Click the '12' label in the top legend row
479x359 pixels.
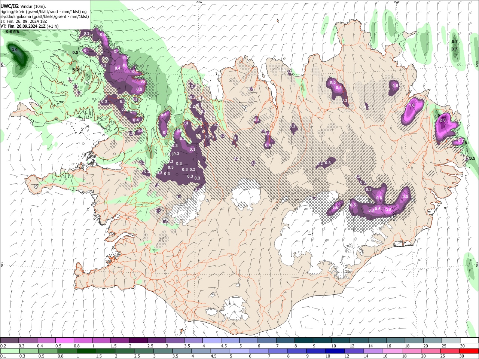351,346
